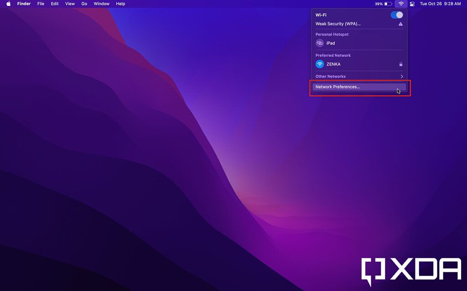Turn off the Wi-Fi toggle switch

coord(397,14)
